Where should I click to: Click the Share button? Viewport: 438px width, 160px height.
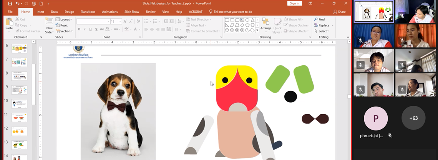[x=339, y=12]
